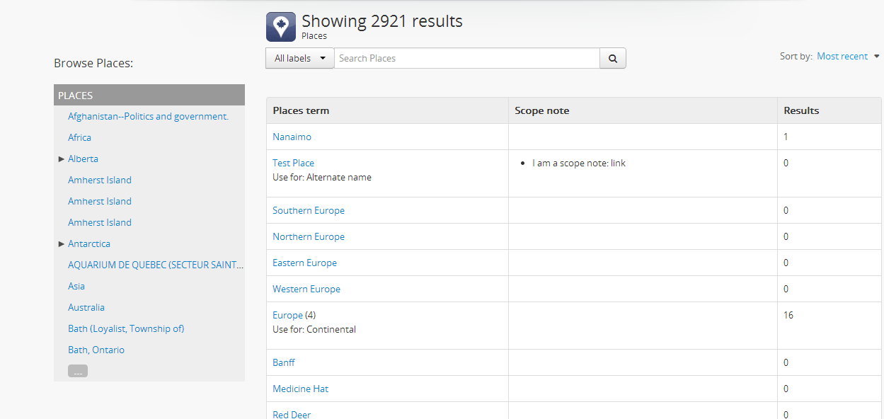Open the Medicine Hat term
The height and width of the screenshot is (419, 884).
300,389
